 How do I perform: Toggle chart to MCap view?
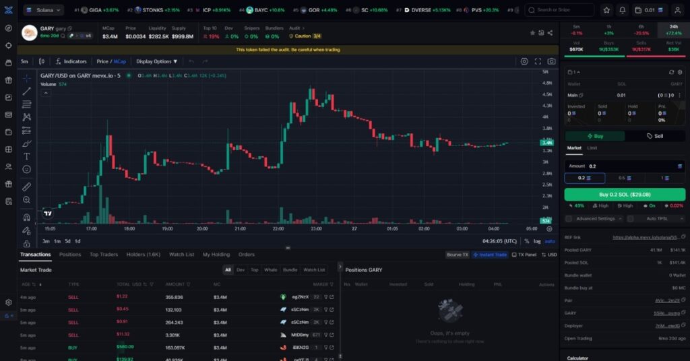pyautogui.click(x=120, y=61)
